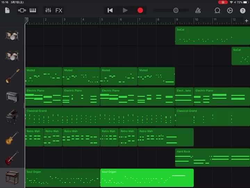This screenshot has width=250, height=188.
Task: Select Retro Wah region at bar 5
Action: 109,137
